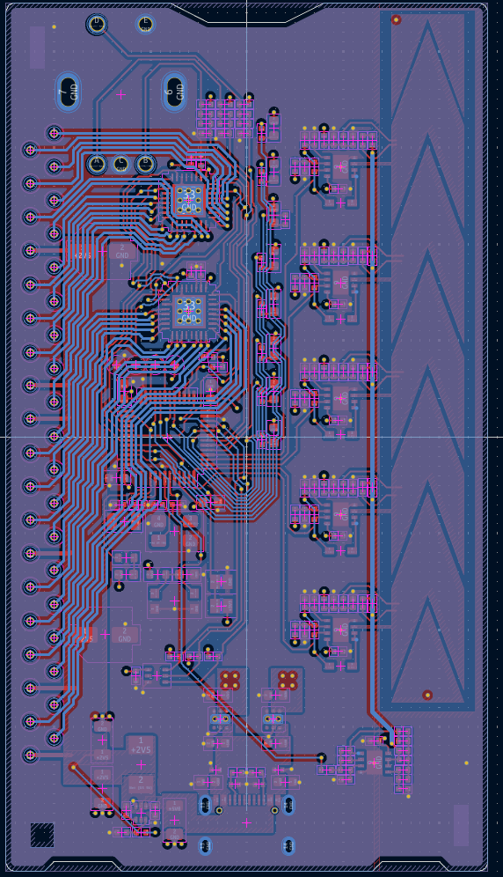503x877 pixels.
Task: Select the red via at top-right of antenna
Action: [x=397, y=19]
